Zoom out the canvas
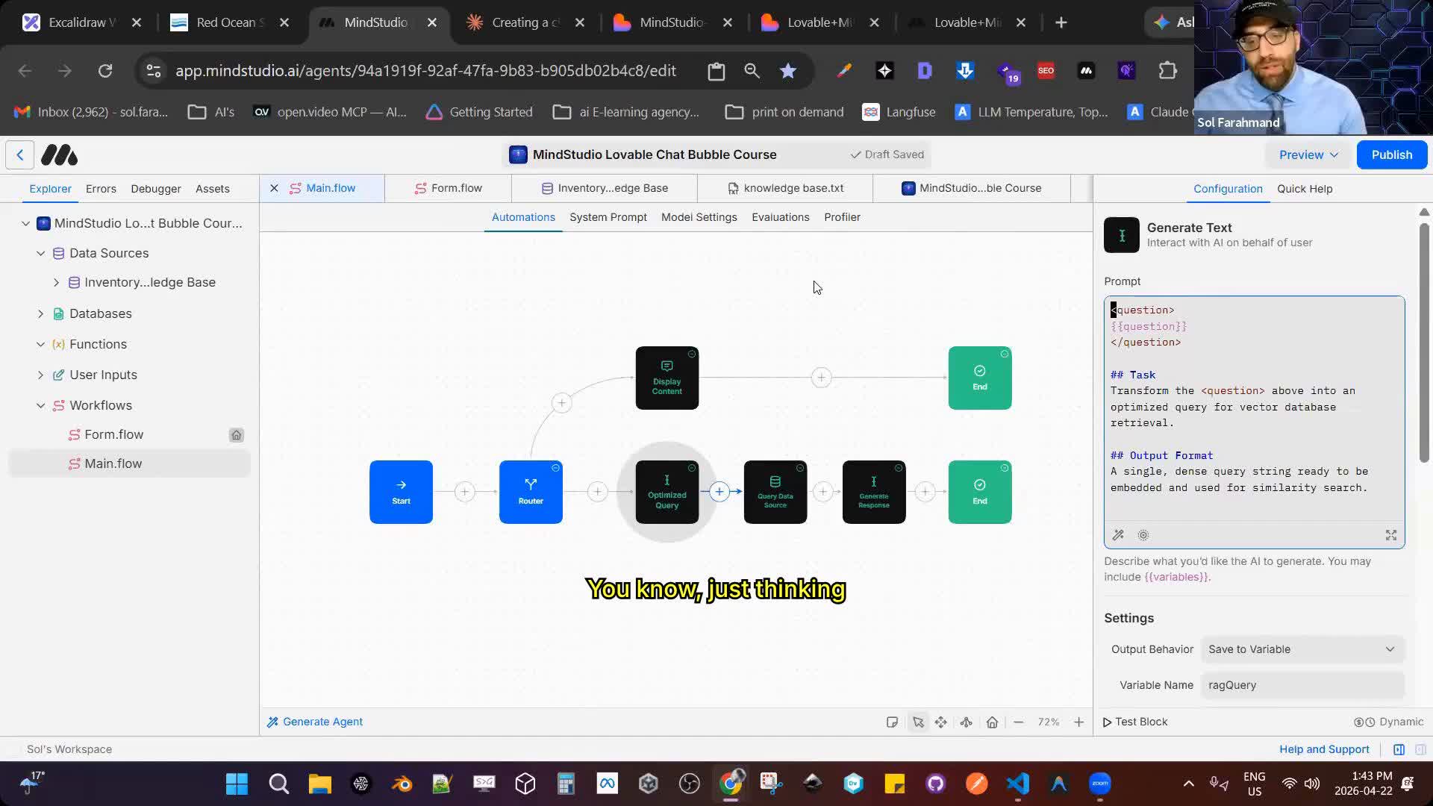 1018,722
